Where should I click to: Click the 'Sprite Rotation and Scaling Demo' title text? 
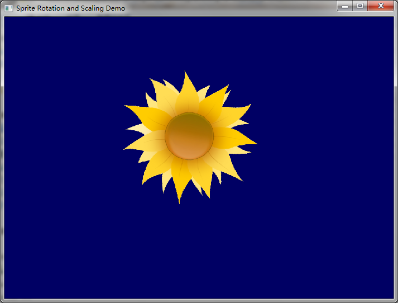click(70, 8)
